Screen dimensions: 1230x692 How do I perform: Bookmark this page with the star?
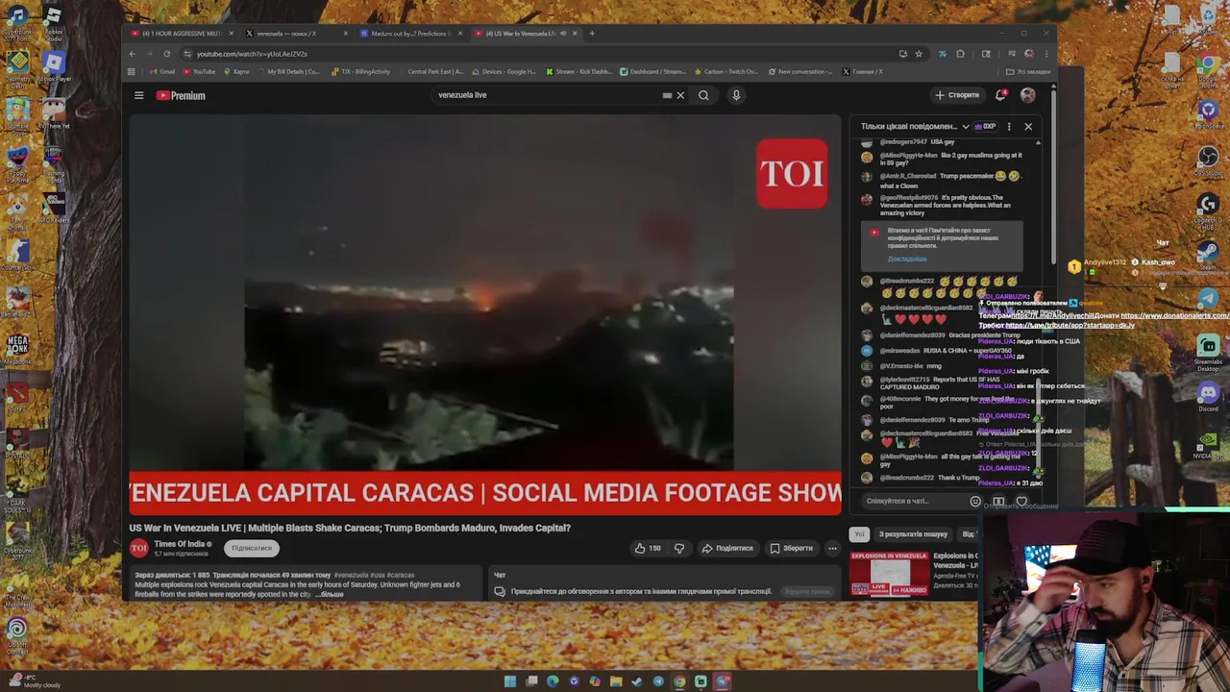[919, 54]
